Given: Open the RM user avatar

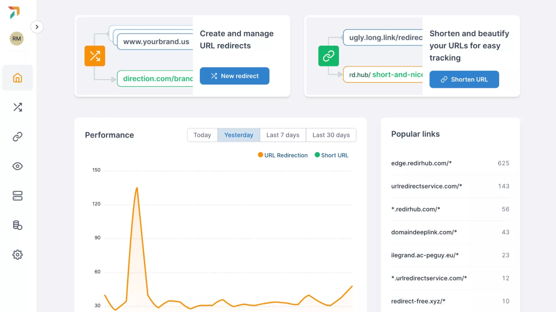Looking at the screenshot, I should (x=17, y=39).
